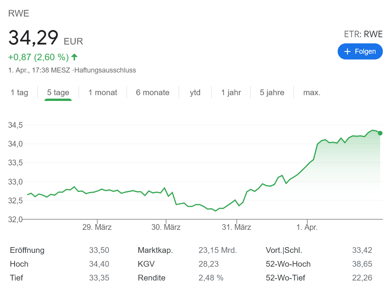389x297 pixels.
Task: Click the plus icon on the Folgen button
Action: [x=347, y=51]
